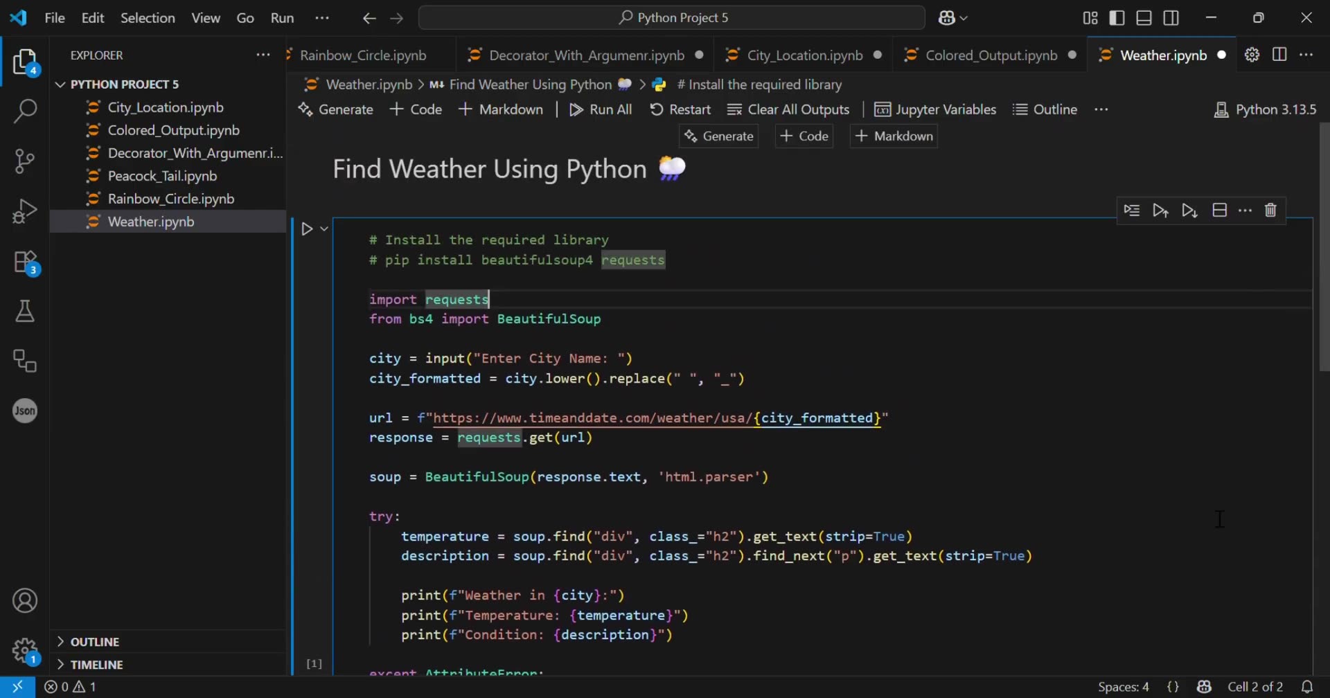Open Weather.ipynb from the explorer
This screenshot has height=698, width=1330.
[x=151, y=222]
